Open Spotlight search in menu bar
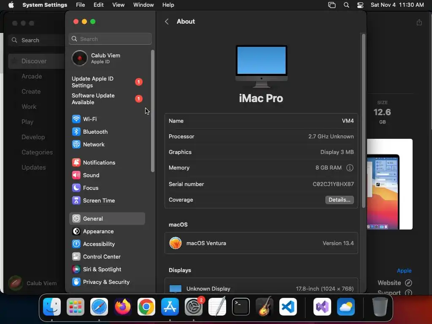Screen dimensions: 432x324 click(346, 5)
